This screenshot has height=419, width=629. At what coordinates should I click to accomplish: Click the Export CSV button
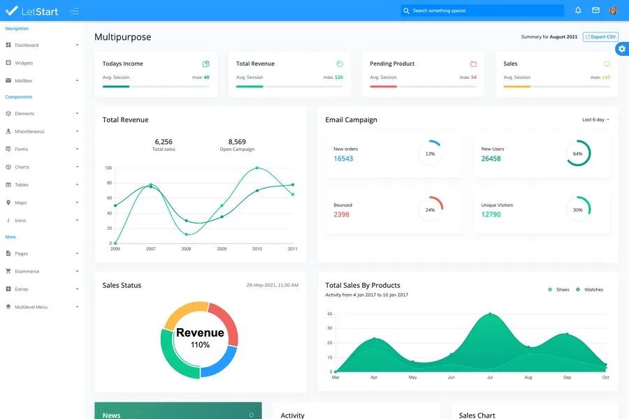click(600, 36)
